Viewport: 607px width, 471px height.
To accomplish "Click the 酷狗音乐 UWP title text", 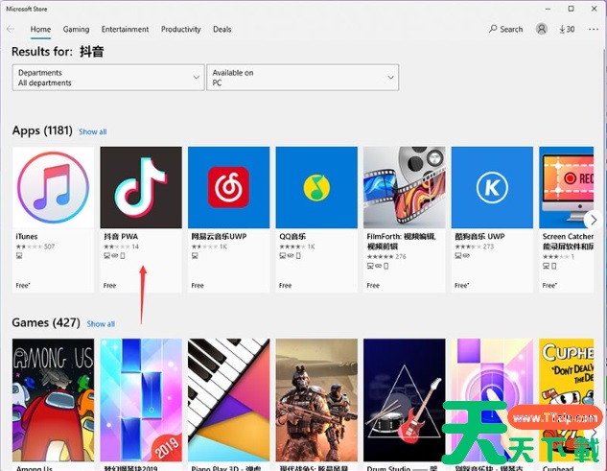I will [480, 236].
